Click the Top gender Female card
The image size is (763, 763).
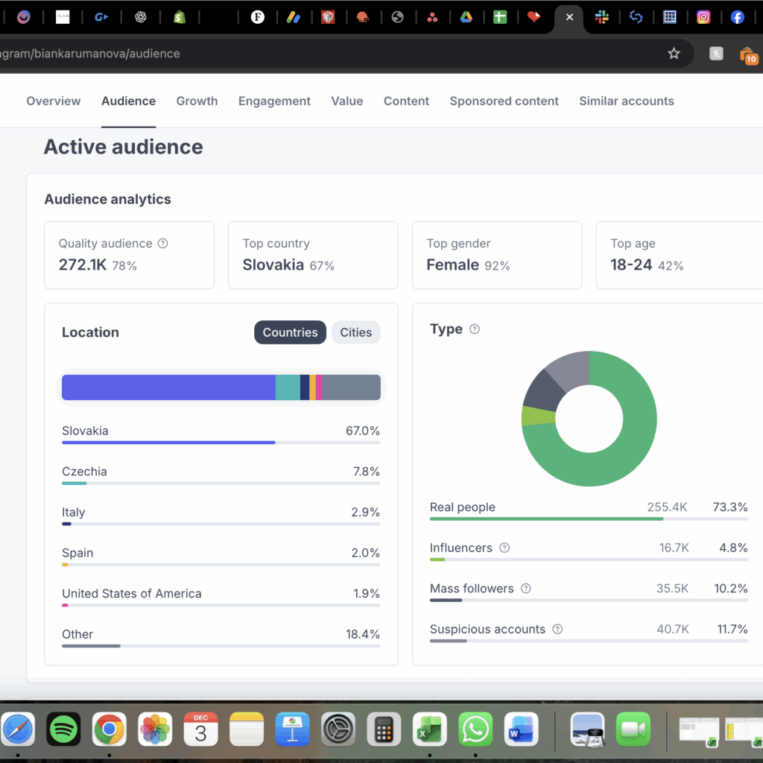[496, 255]
